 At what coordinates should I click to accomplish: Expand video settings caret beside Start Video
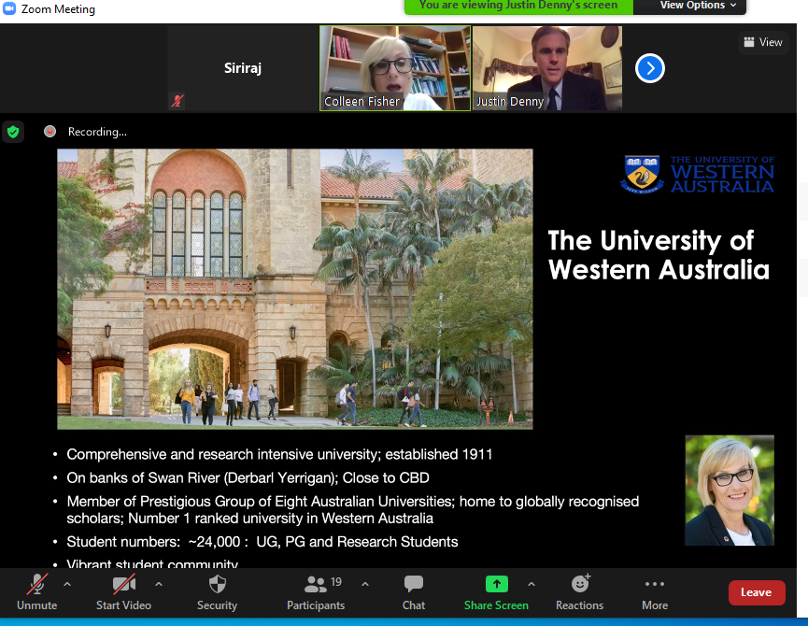coord(159,585)
